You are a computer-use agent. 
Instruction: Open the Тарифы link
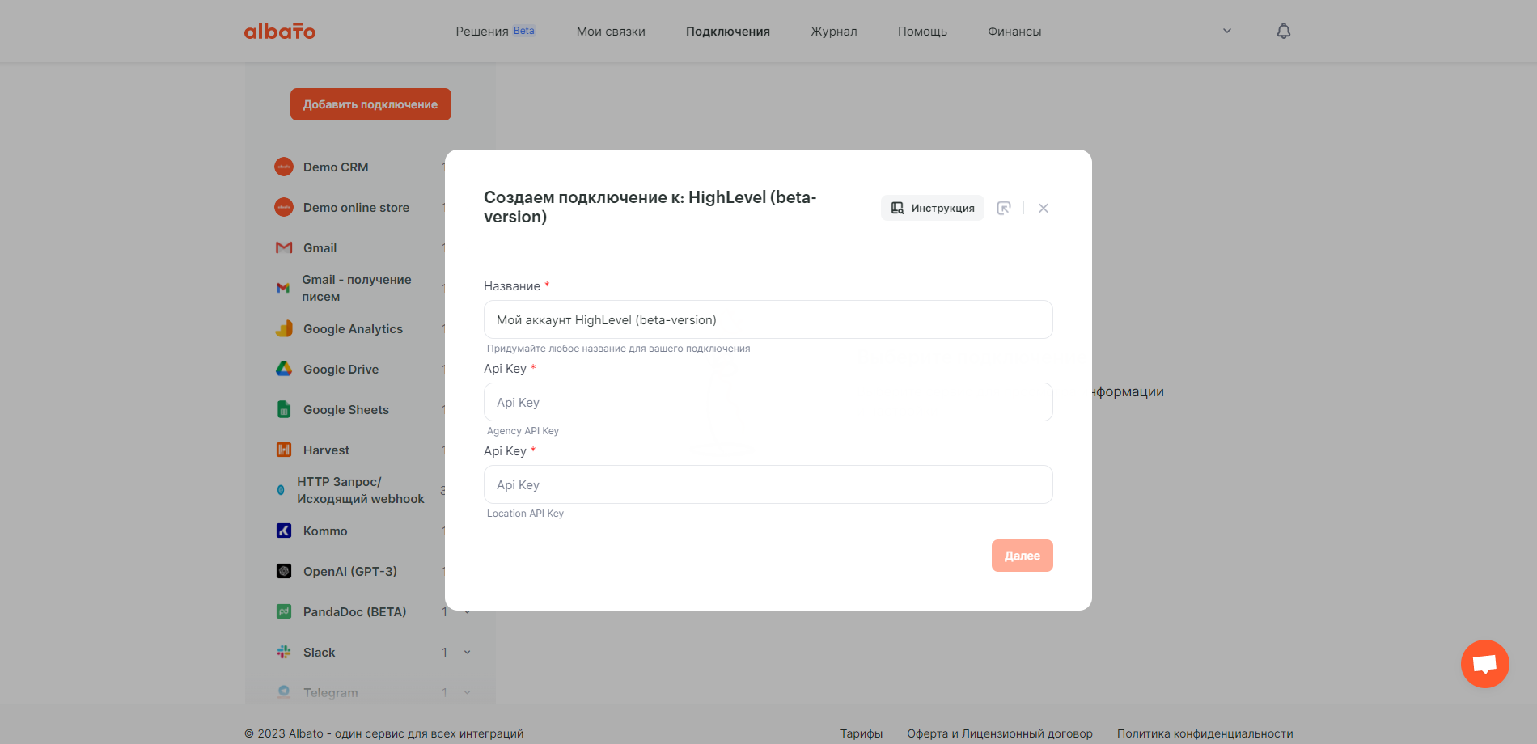862,733
